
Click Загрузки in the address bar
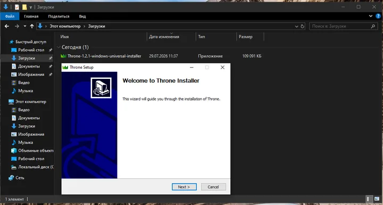point(96,26)
